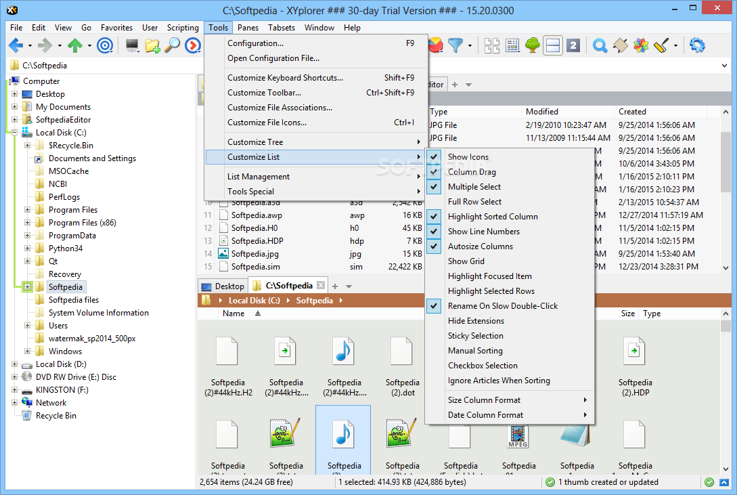
Task: Toggle the green Tree toolbar icon
Action: [533, 45]
